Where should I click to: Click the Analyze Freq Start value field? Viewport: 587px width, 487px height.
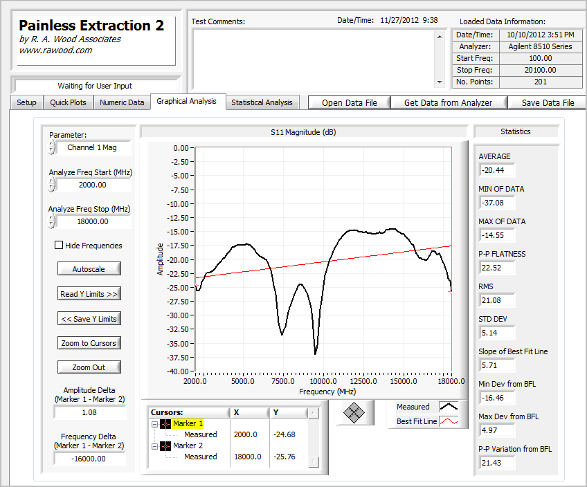(x=93, y=185)
